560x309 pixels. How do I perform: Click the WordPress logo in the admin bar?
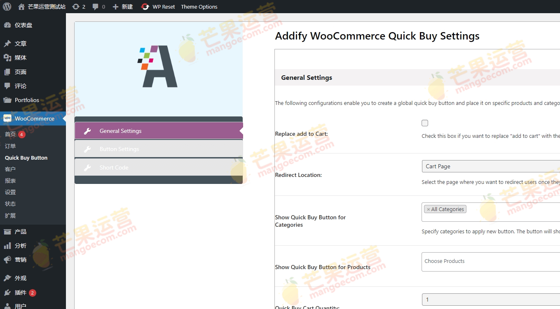click(7, 7)
